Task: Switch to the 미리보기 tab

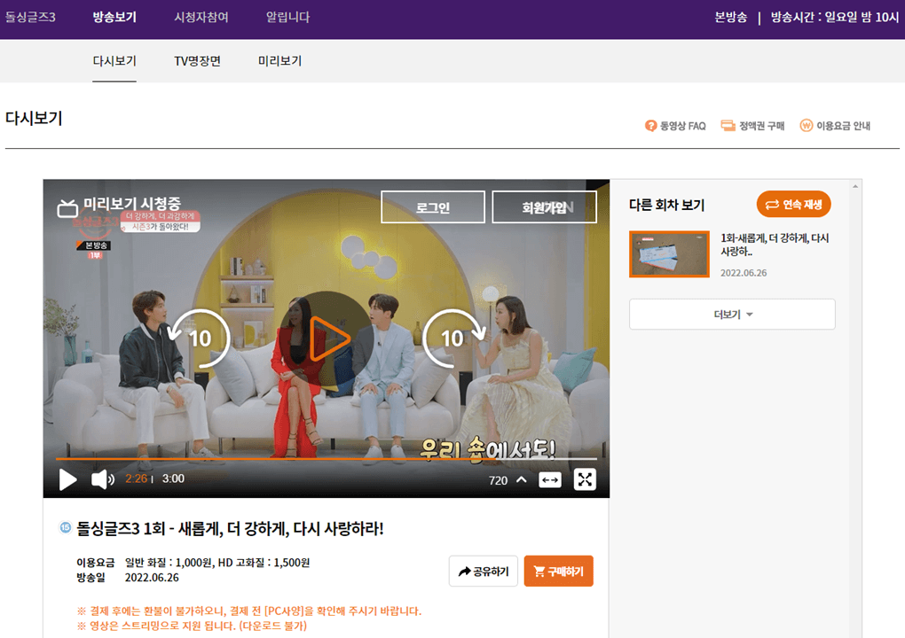Action: coord(278,61)
